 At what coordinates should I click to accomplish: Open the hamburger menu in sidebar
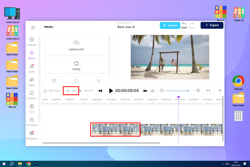tap(33, 28)
